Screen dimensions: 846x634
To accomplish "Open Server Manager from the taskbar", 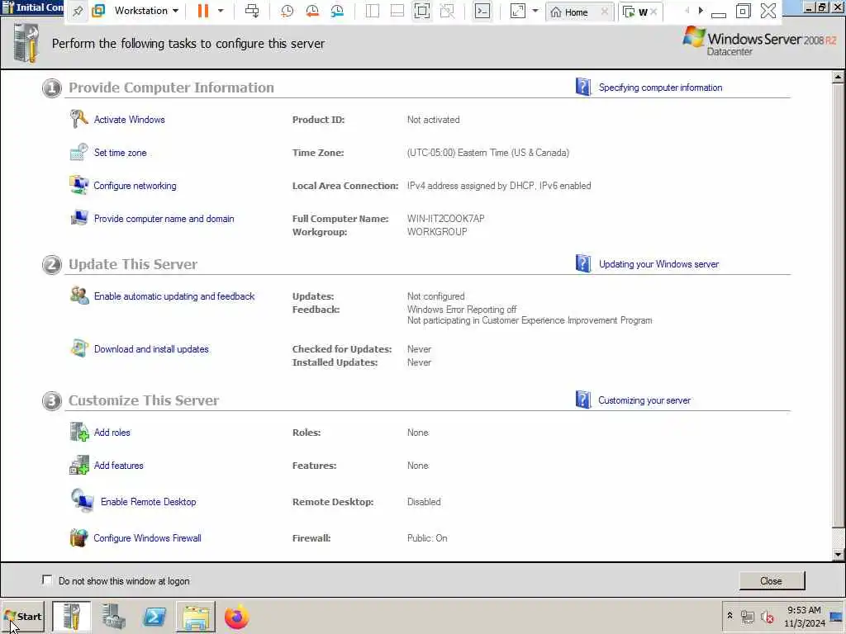I will 114,617.
